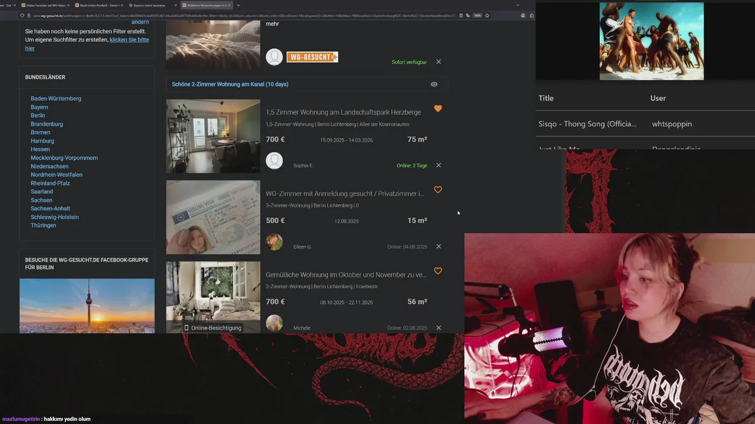Select Baden-Württemberg in Bundesländer list
The height and width of the screenshot is (424, 755).
pos(56,98)
